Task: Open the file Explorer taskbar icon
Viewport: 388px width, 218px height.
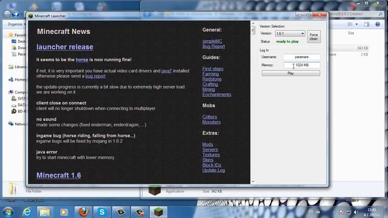Action: (x=45, y=212)
